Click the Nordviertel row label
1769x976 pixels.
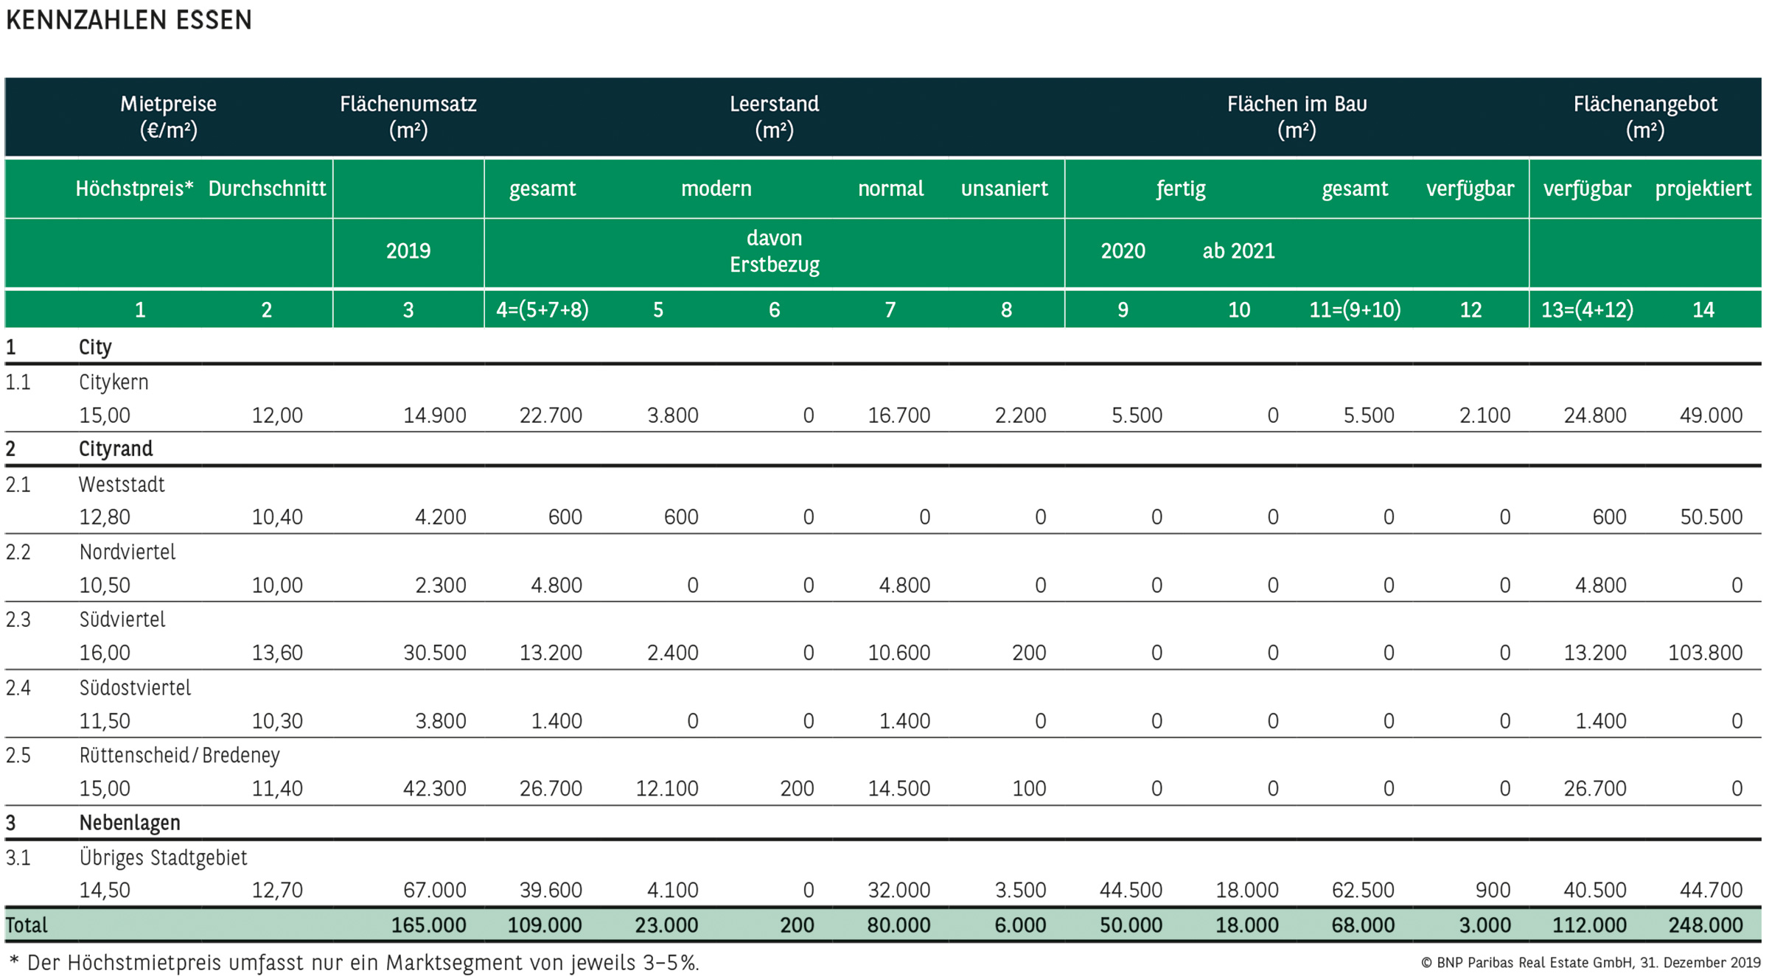(x=127, y=552)
